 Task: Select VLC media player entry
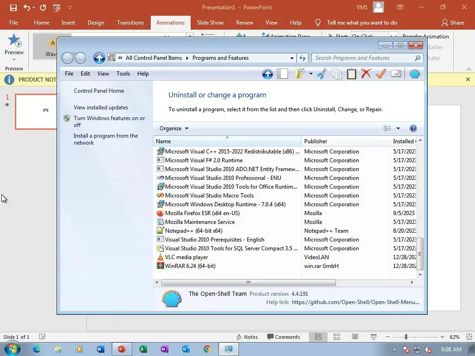tap(186, 257)
